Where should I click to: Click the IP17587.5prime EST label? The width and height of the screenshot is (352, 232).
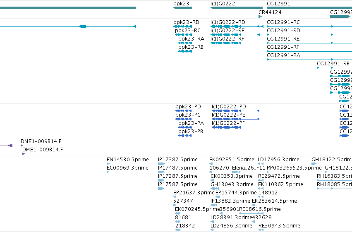tap(178, 184)
